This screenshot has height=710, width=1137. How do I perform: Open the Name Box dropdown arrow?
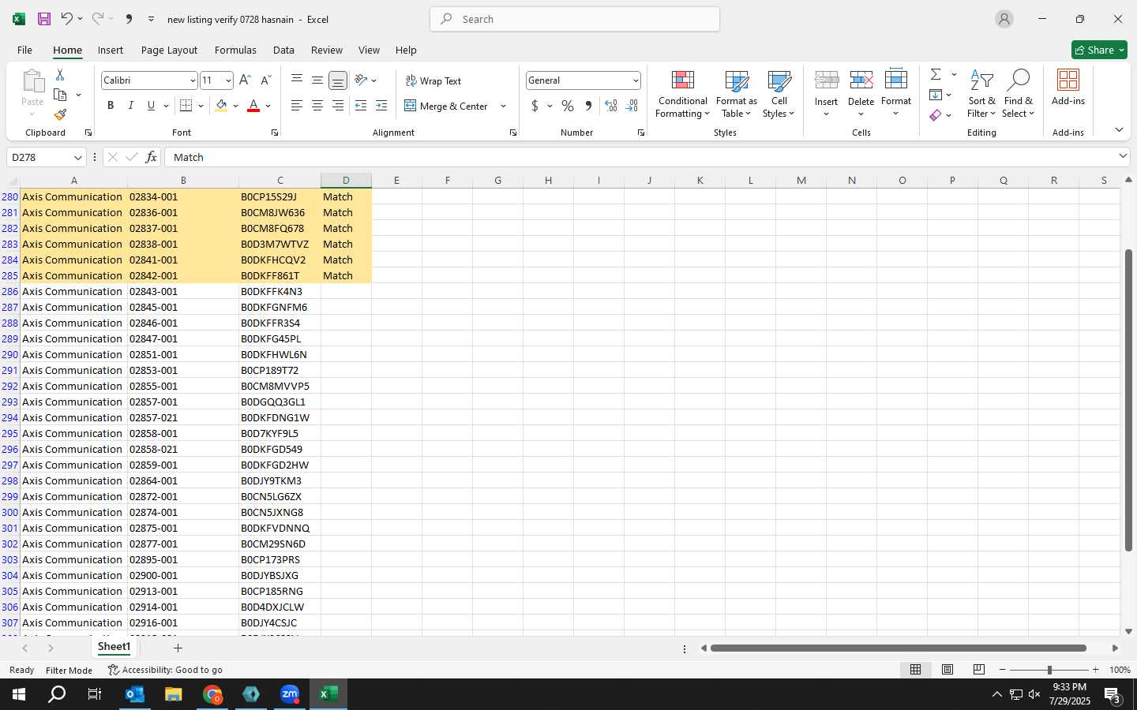(x=77, y=157)
